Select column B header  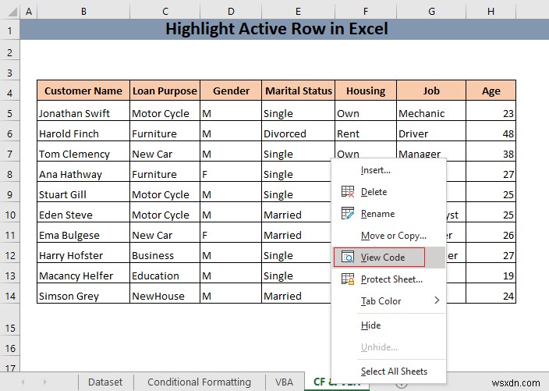click(x=83, y=12)
